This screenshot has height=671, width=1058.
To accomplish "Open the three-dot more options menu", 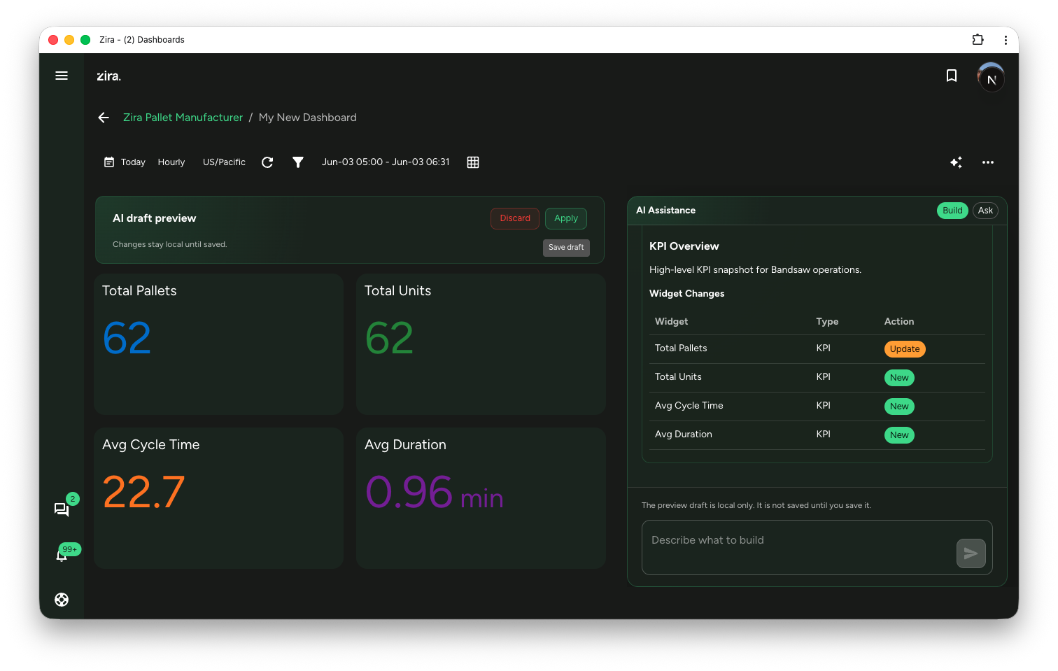I will (x=988, y=162).
